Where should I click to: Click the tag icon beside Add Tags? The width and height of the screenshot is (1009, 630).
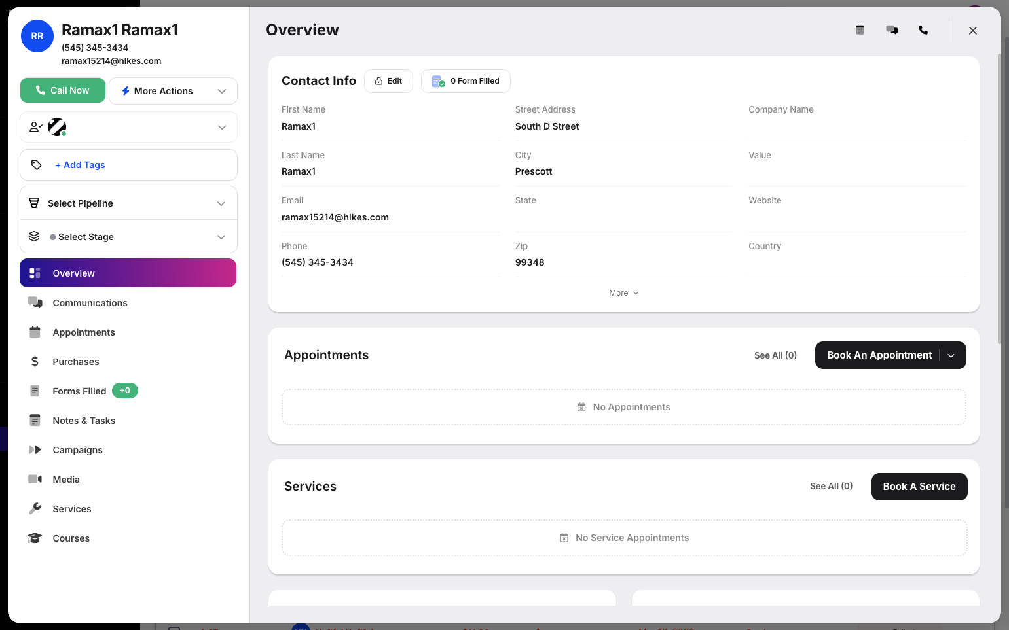click(x=37, y=165)
